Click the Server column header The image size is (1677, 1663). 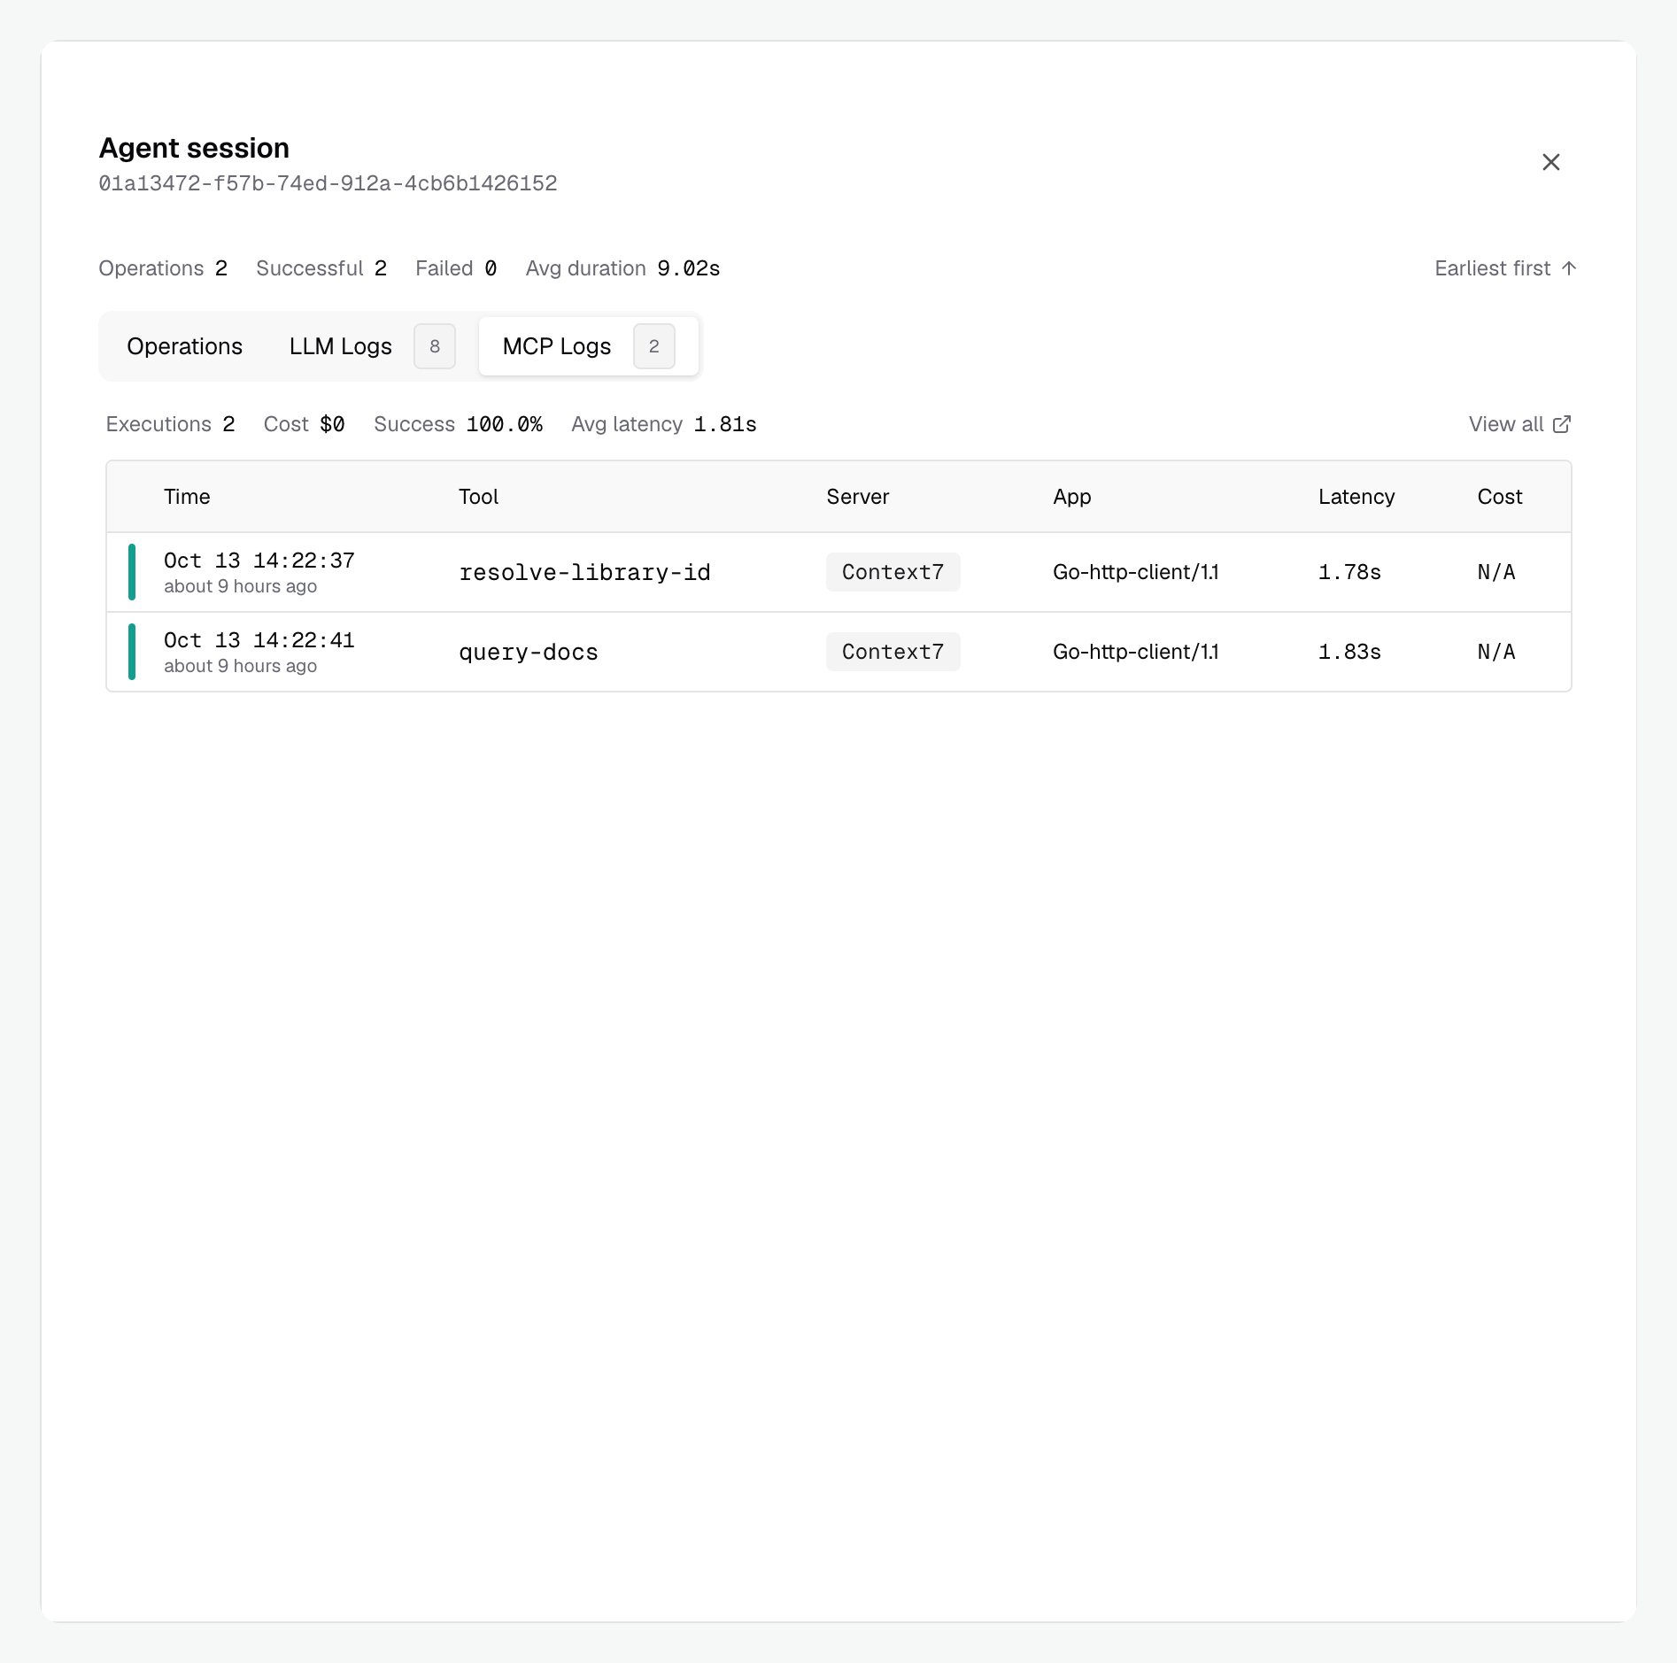point(858,497)
